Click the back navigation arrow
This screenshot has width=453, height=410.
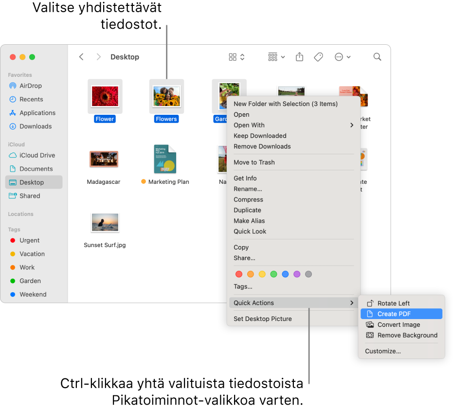pos(81,57)
